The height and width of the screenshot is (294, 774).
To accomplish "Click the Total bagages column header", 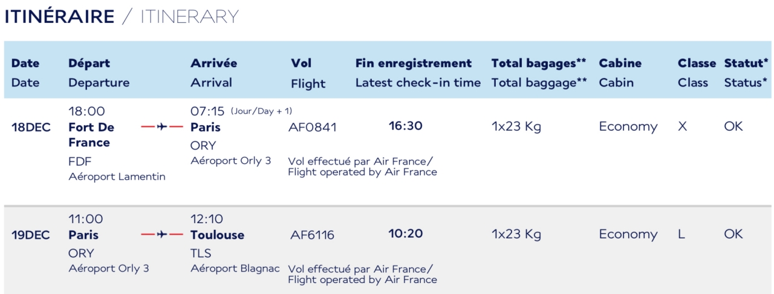I will pos(538,73).
